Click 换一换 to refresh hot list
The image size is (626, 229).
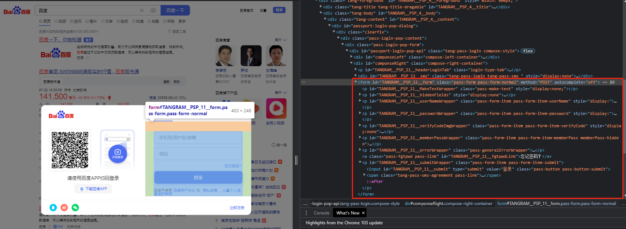[279, 145]
